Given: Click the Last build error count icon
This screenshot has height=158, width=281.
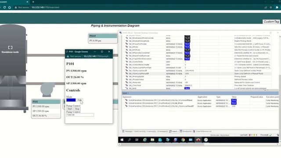Looking at the screenshot, I should 250,135.
